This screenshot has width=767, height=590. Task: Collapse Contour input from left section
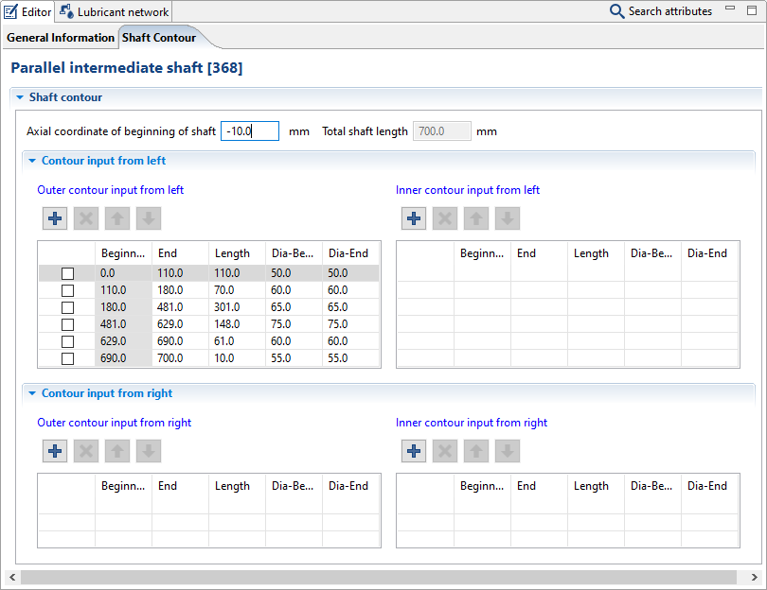(31, 161)
